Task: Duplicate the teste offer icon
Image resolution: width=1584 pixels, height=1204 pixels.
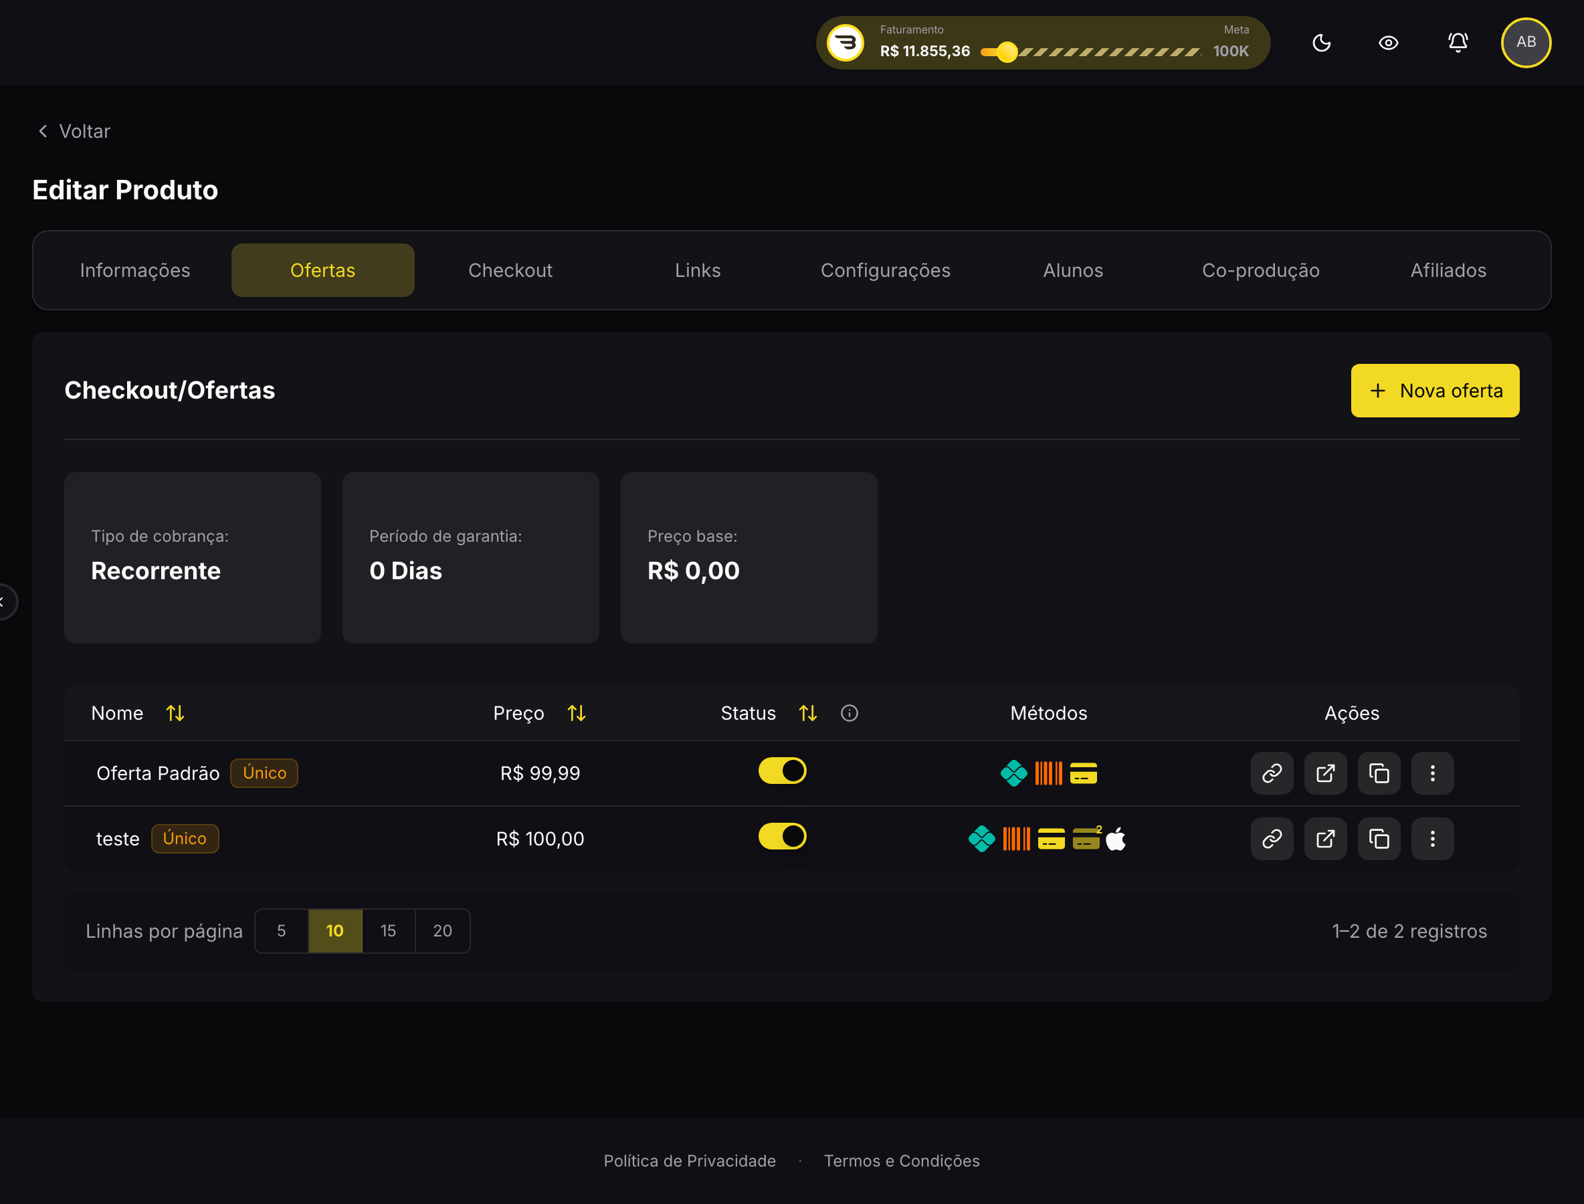Action: tap(1379, 839)
